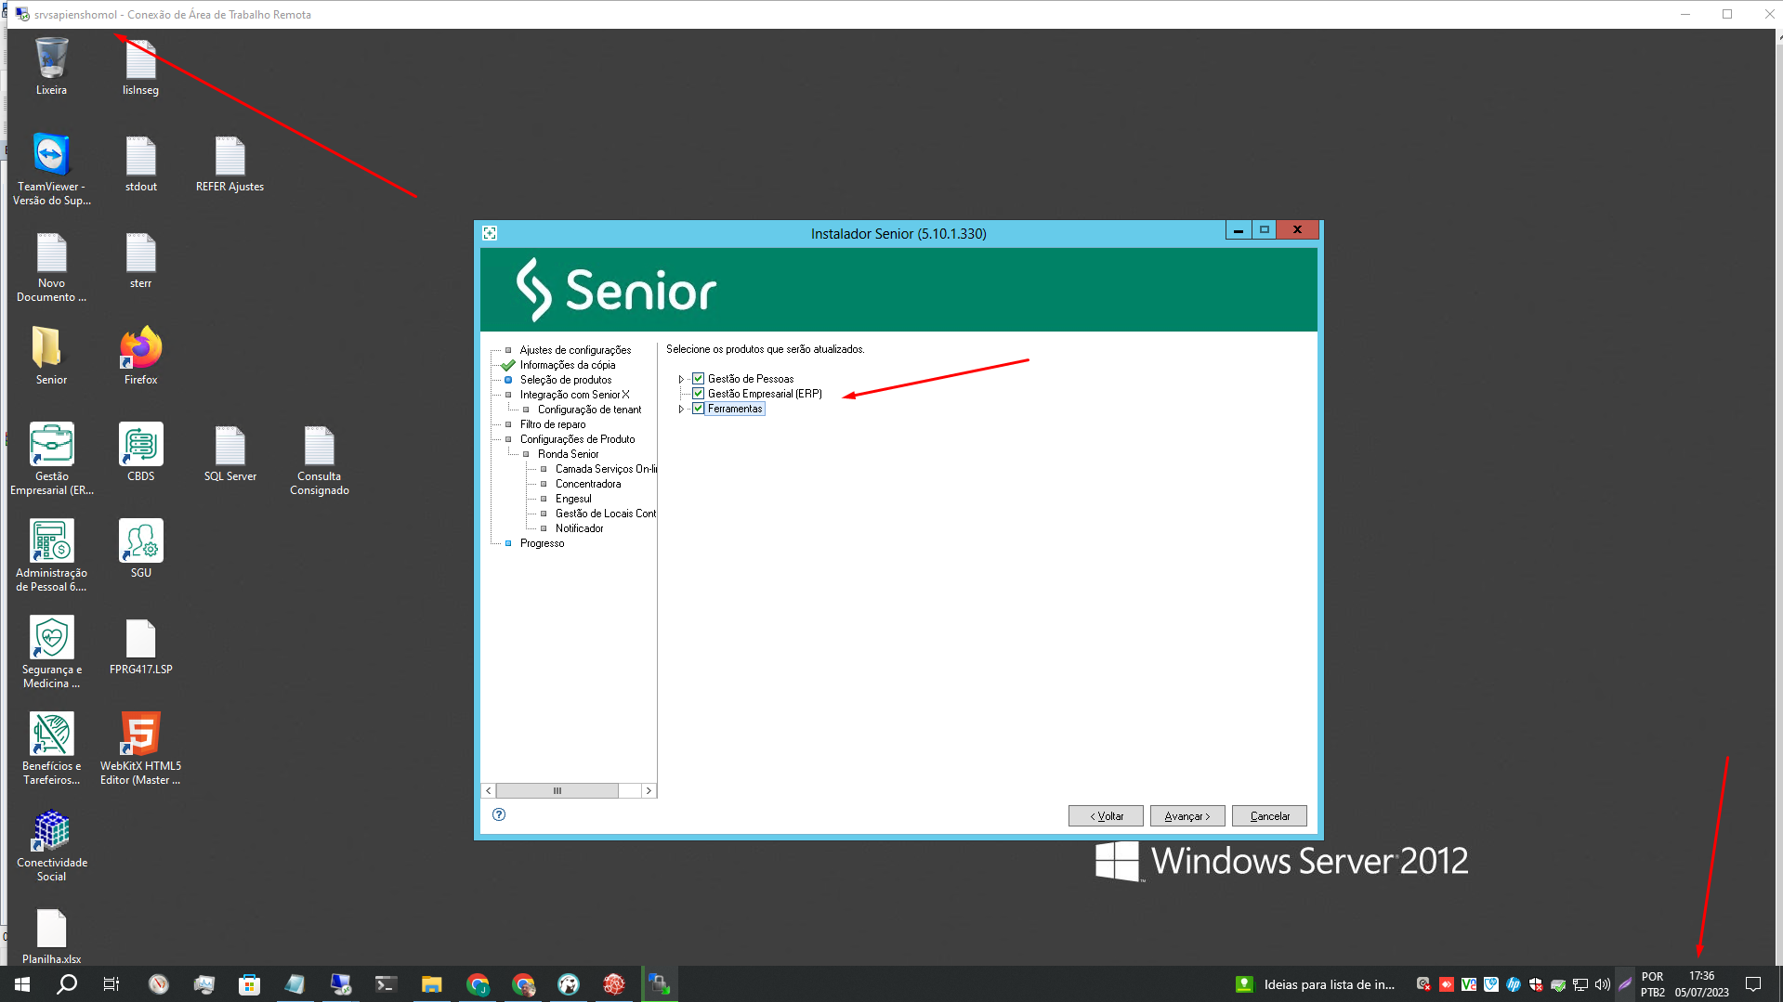Select the Firefox desktop shortcut

(x=140, y=357)
